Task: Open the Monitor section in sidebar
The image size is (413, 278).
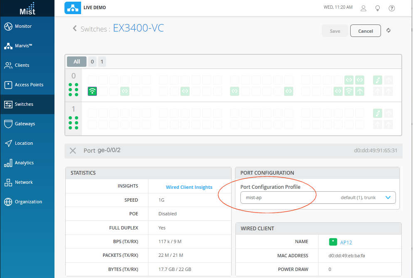Action: [23, 27]
